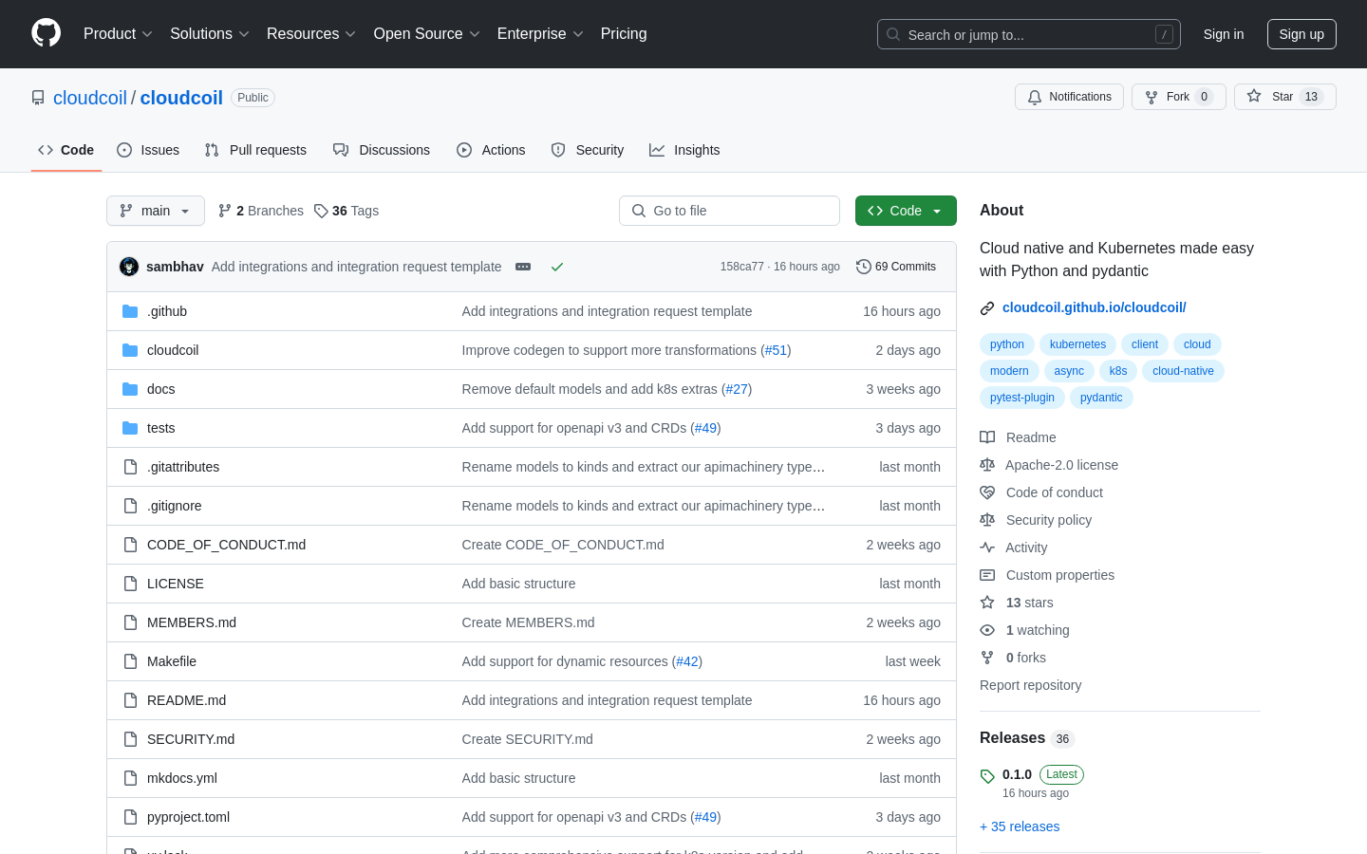1367x854 pixels.
Task: Click the green check status icon
Action: (x=557, y=267)
